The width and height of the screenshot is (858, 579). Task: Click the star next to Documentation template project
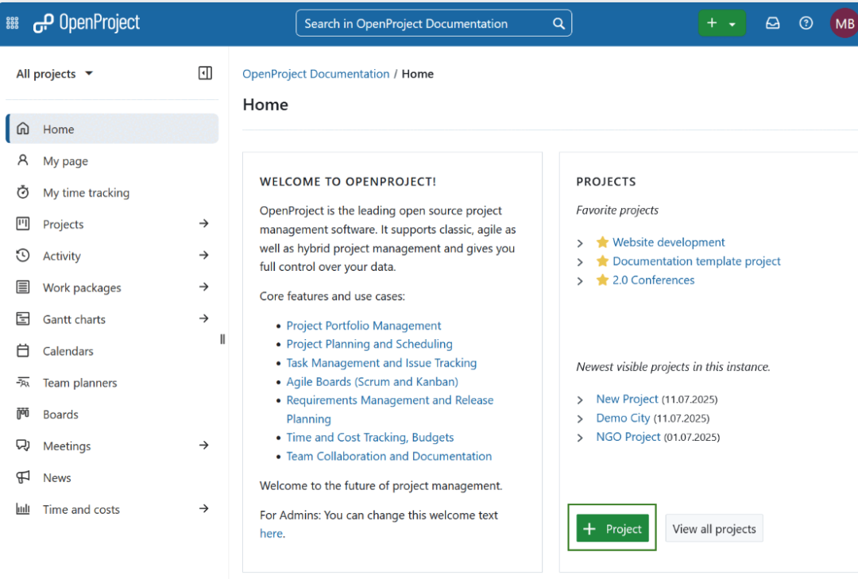[x=602, y=261]
